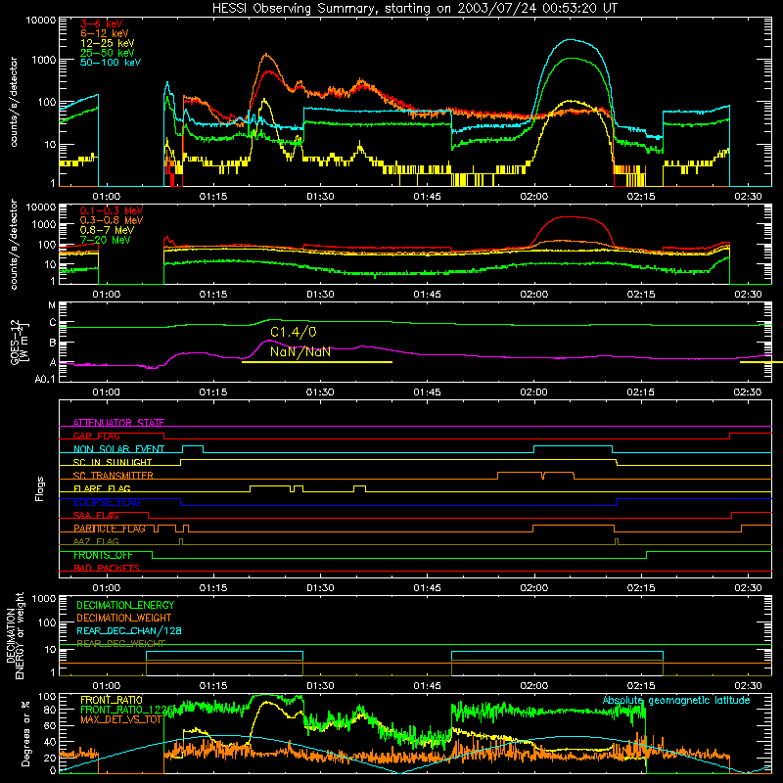Viewport: 783px width, 783px height.
Task: Select the SC_TRANSMITTER flag label
Action: point(114,476)
